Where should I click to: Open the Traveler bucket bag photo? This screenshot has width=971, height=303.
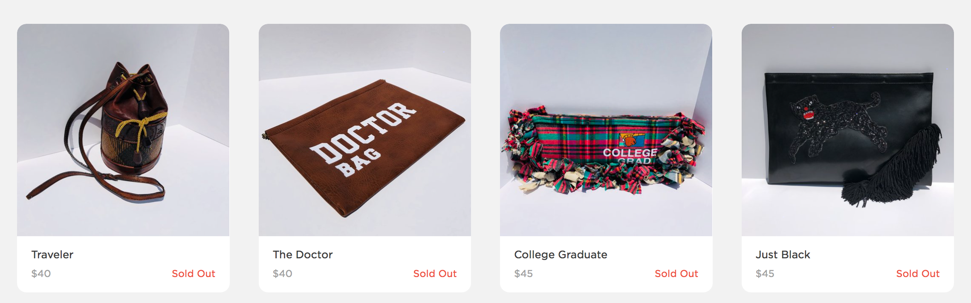[x=123, y=130]
